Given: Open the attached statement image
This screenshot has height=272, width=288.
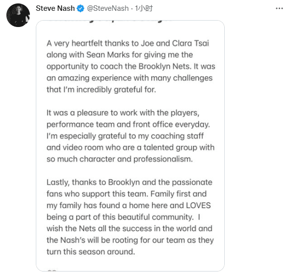Looking at the screenshot, I should coord(130,145).
